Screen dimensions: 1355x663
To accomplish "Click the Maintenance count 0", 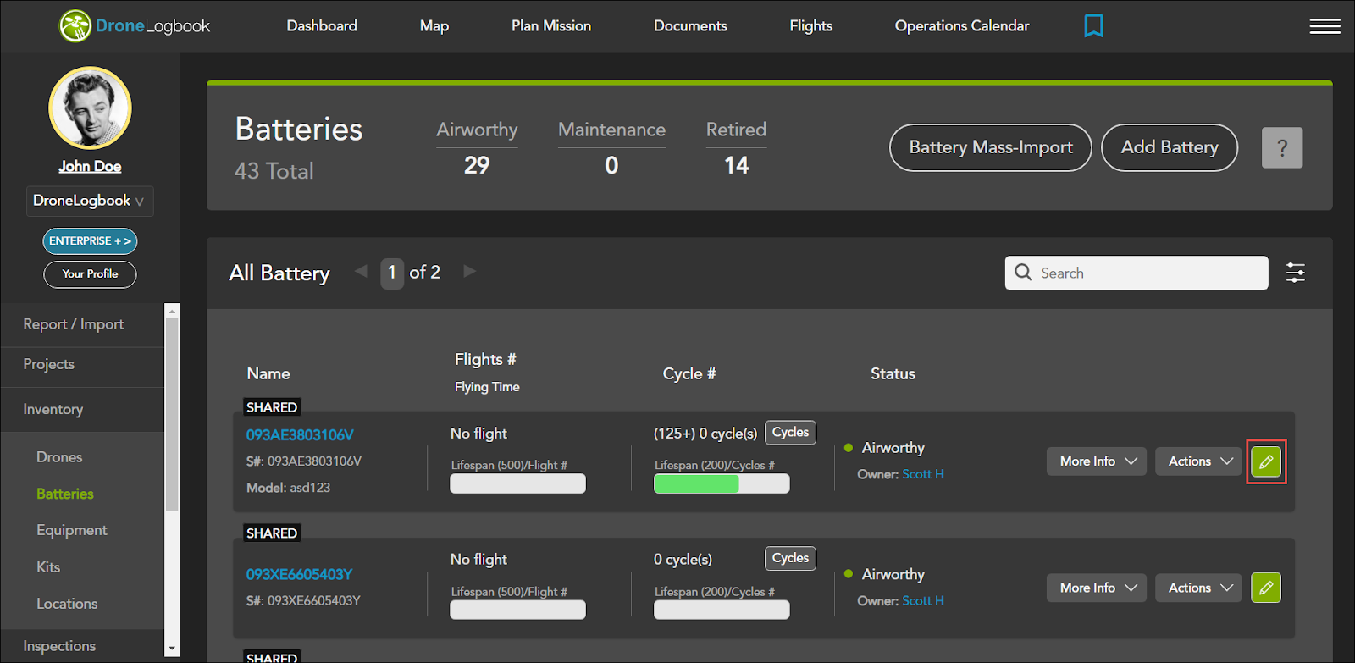I will tap(611, 165).
